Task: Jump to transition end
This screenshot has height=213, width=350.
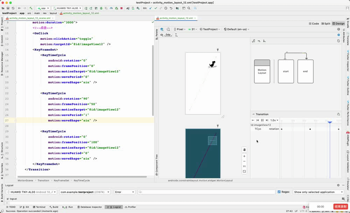Action: coord(267,120)
